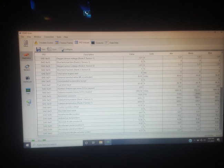Select Fuel level input row
This screenshot has height=168, width=224.
pos(129,84)
